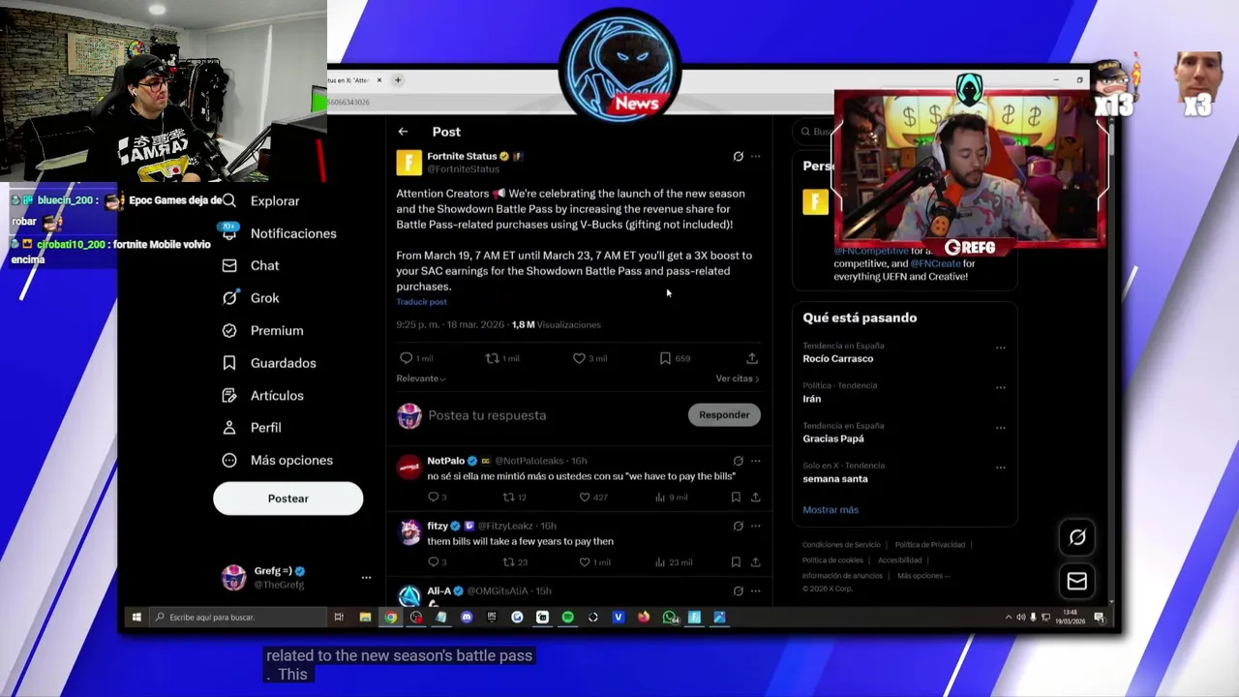1239x697 pixels.
Task: Go back with the Post header arrow
Action: coord(403,132)
